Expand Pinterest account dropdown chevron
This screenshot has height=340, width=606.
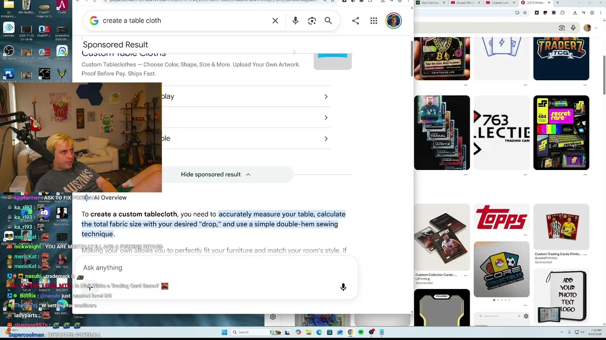(x=596, y=28)
